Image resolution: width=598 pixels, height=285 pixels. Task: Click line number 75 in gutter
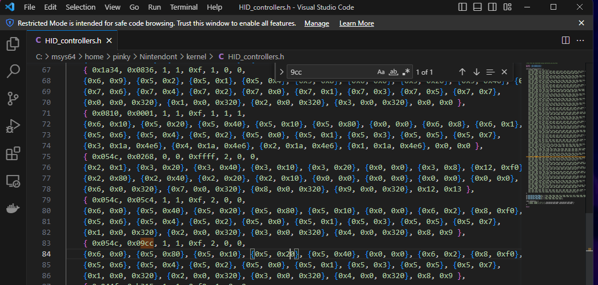pyautogui.click(x=46, y=157)
